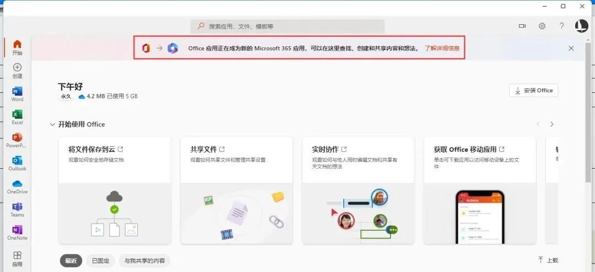Screen dimensions: 595x272
Task: Click the help question mark icon
Action: (x=561, y=26)
